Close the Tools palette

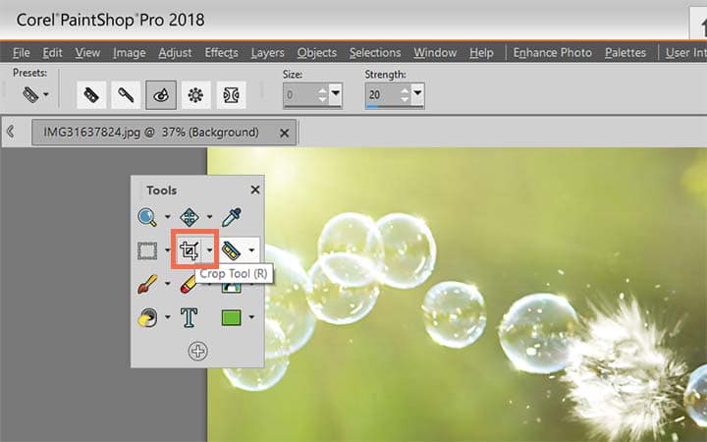tap(255, 190)
